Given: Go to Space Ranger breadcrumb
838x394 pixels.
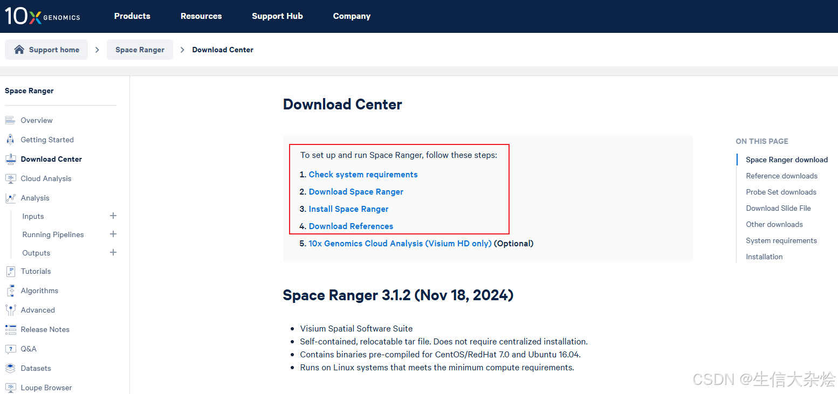Looking at the screenshot, I should pos(140,50).
